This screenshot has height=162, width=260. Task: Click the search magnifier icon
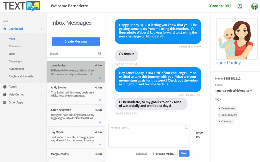[x=100, y=54]
